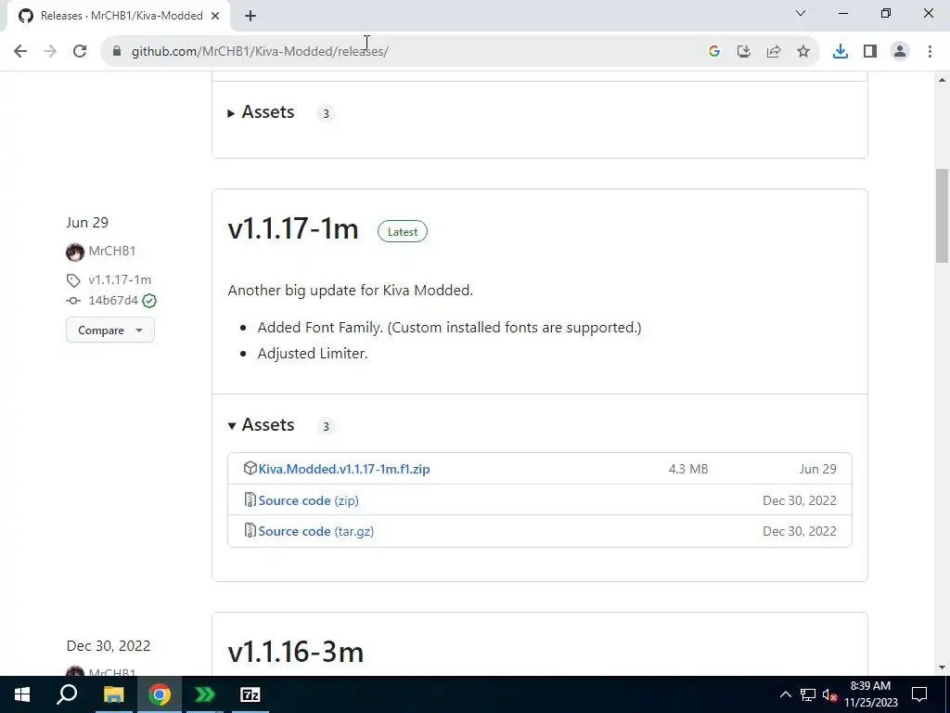Bookmark this page with star icon
The height and width of the screenshot is (713, 950).
tap(803, 52)
